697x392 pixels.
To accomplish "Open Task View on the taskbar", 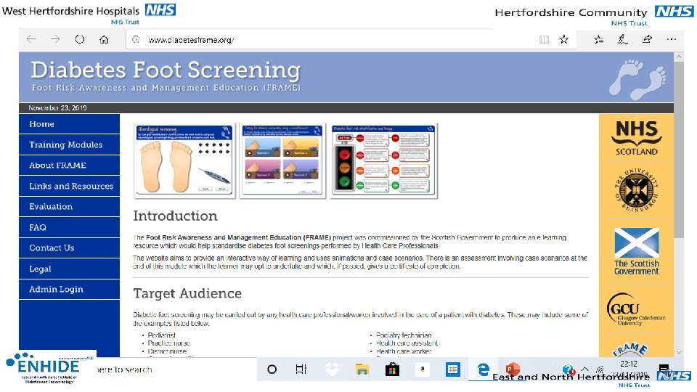I will click(x=301, y=369).
